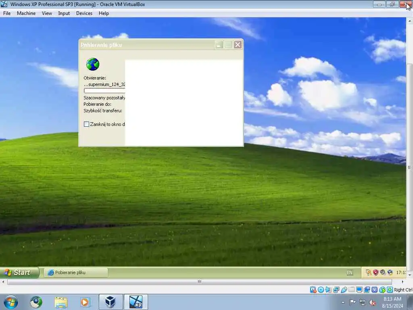This screenshot has height=310, width=413.
Task: Click the download progress bar
Action: pyautogui.click(x=104, y=91)
